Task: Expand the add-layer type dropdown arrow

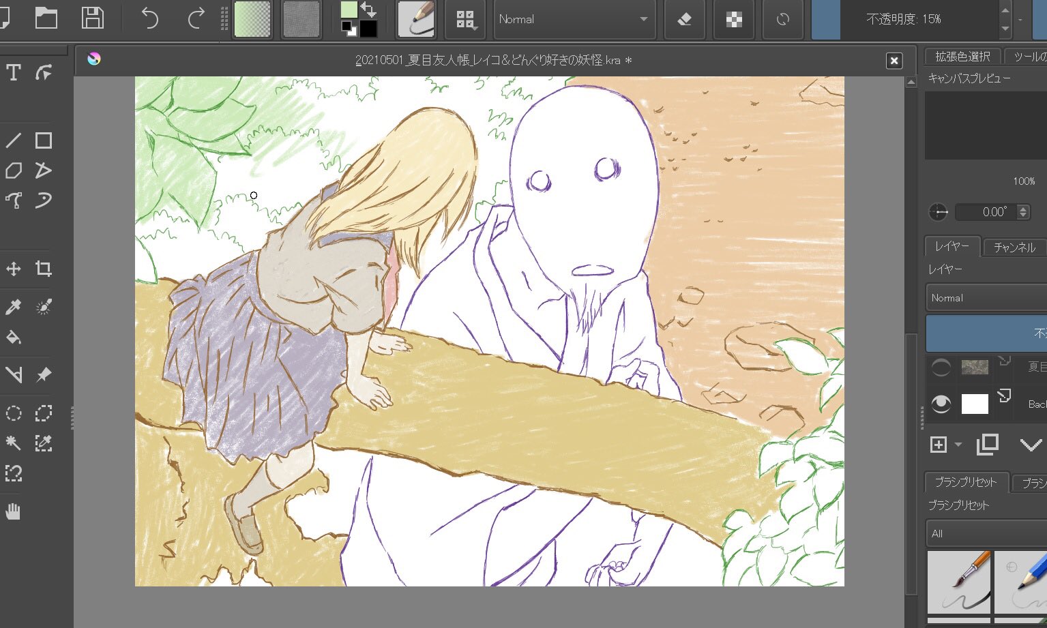Action: 959,444
